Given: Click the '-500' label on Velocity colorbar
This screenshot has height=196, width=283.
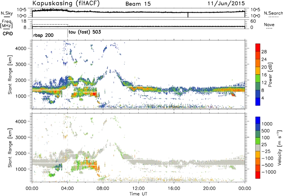Looking at the screenshot, I should [x=267, y=165].
